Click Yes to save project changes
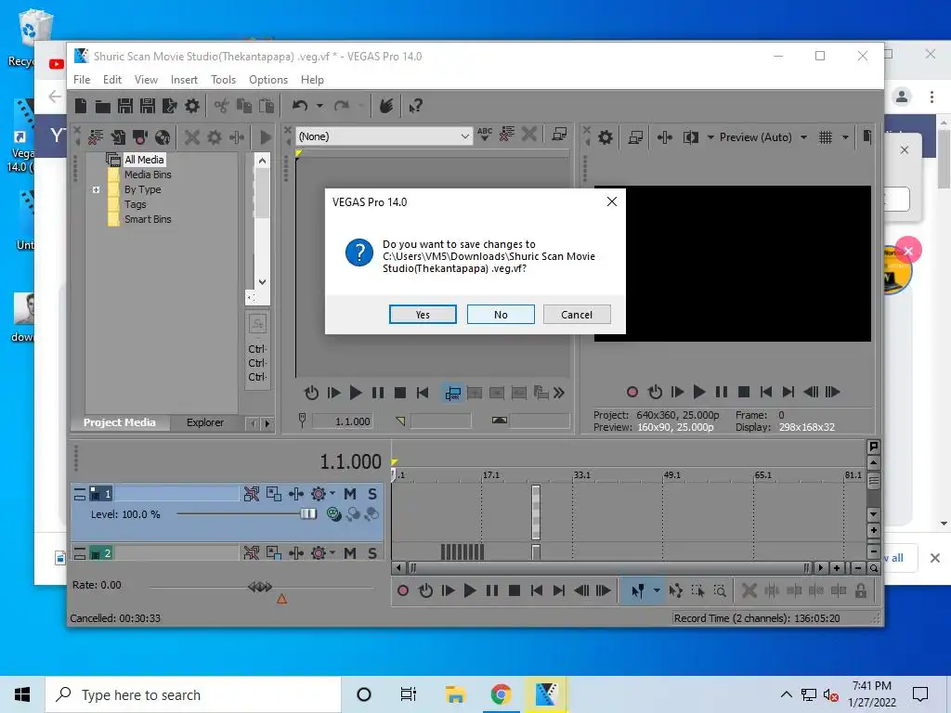 click(423, 315)
